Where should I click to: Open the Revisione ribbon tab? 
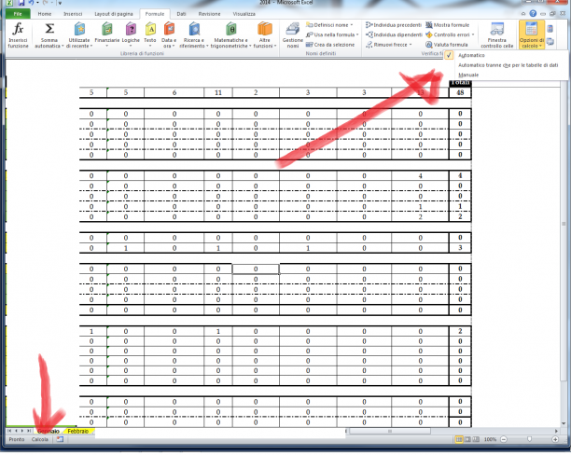pyautogui.click(x=209, y=14)
